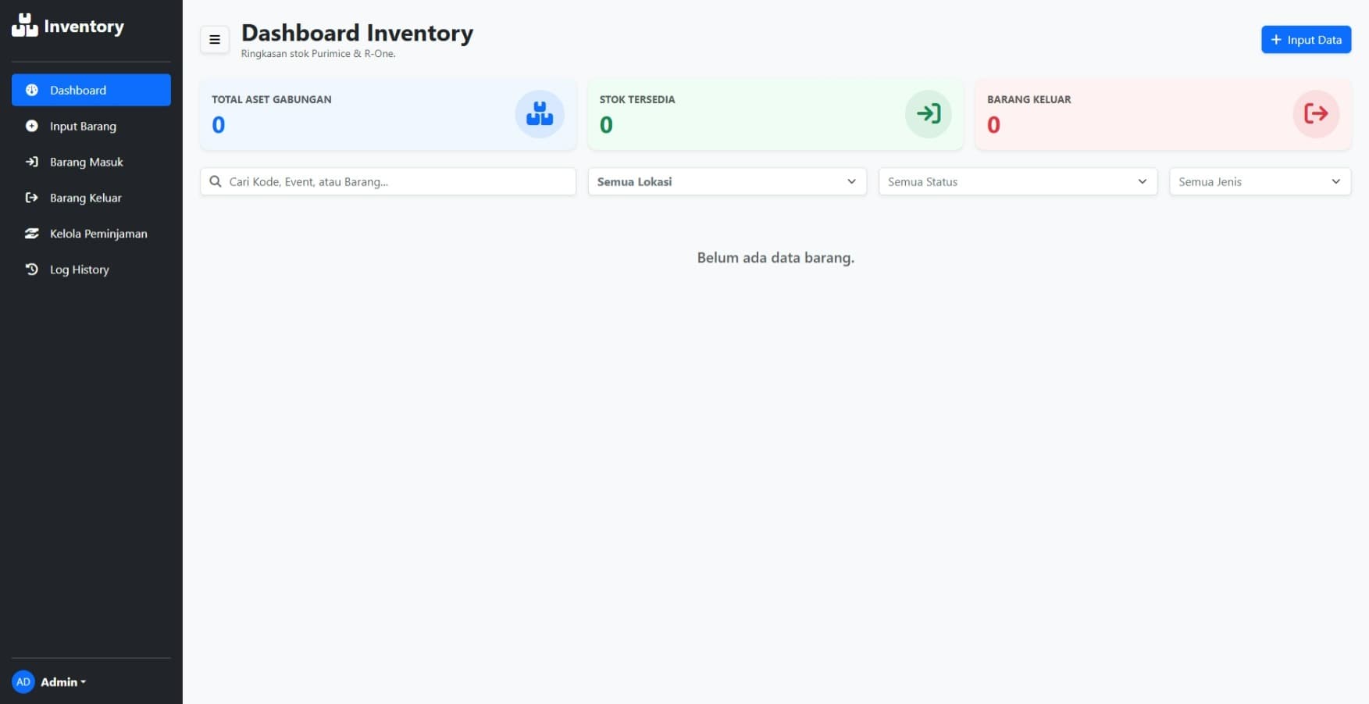Click the Inventory brand link
This screenshot has width=1369, height=704.
pyautogui.click(x=68, y=26)
